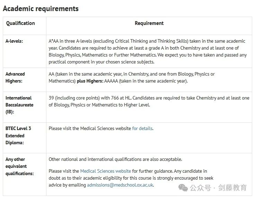This screenshot has width=255, height=198.
Task: Click the admissions@medschool.ox.ac.uk email link
Action: pyautogui.click(x=120, y=185)
